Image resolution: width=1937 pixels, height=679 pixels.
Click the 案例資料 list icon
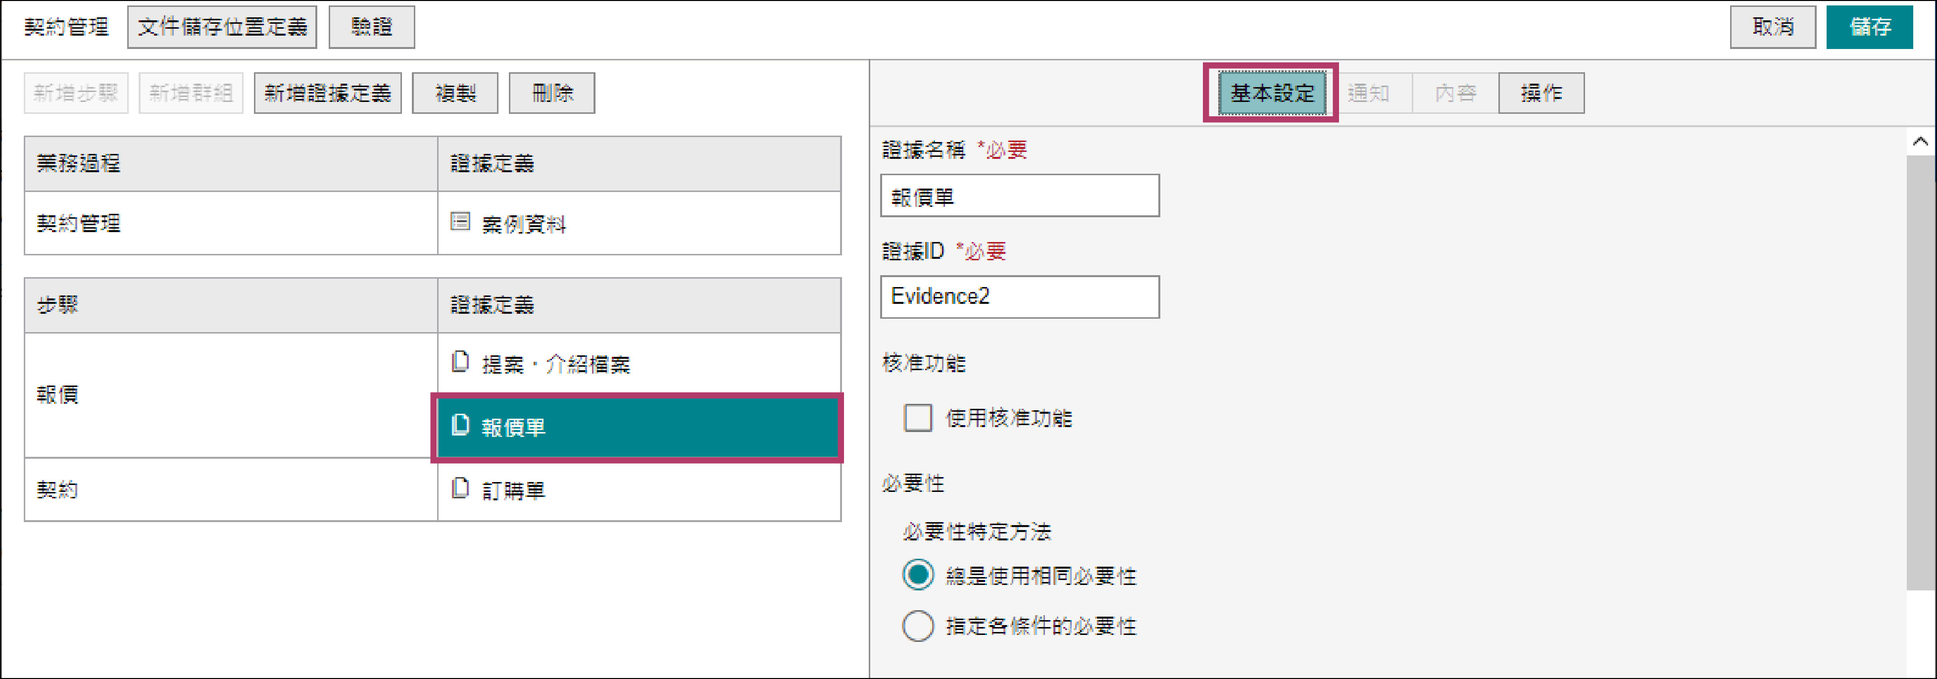[460, 222]
